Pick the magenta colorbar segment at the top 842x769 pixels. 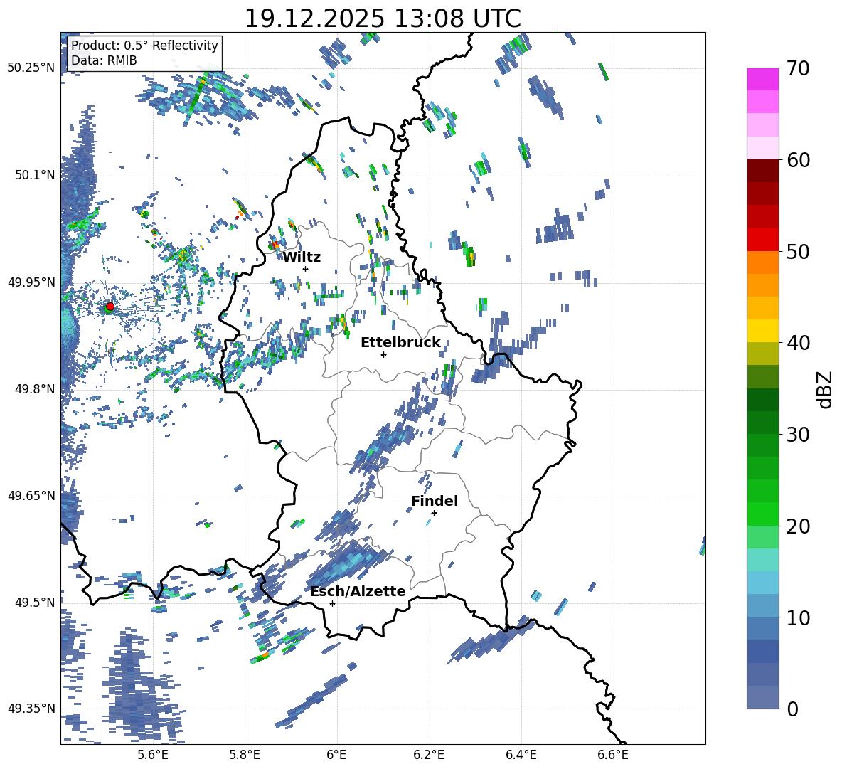(763, 78)
